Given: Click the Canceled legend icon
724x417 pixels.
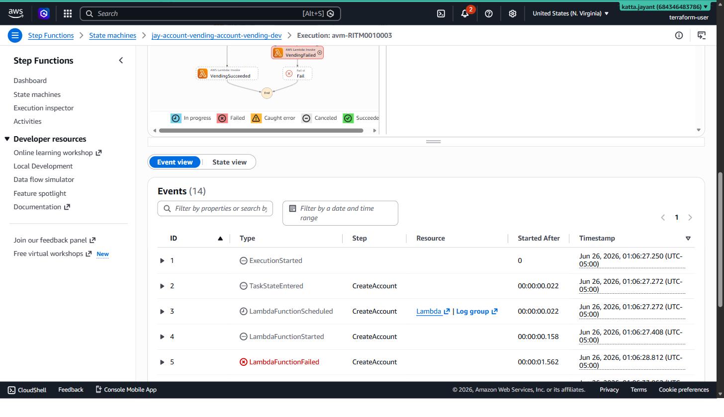Looking at the screenshot, I should [x=306, y=118].
